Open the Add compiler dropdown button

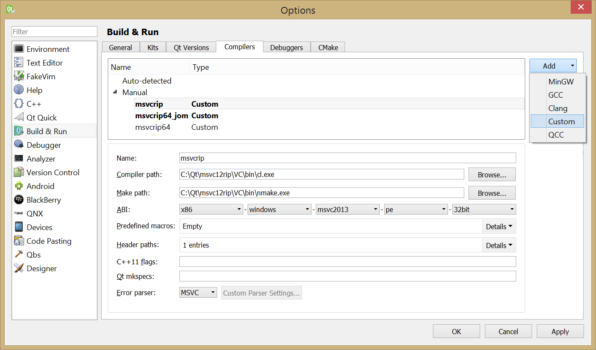coord(553,66)
